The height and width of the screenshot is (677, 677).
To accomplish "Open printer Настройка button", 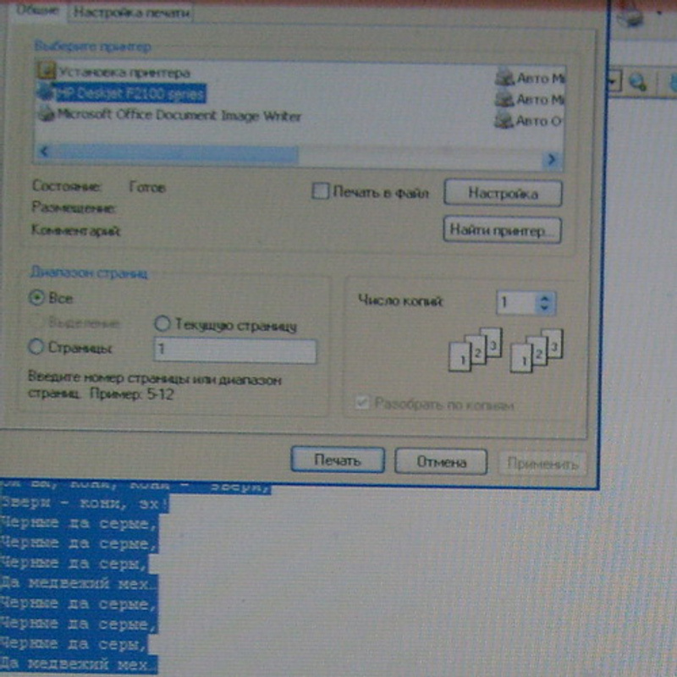I will [503, 193].
